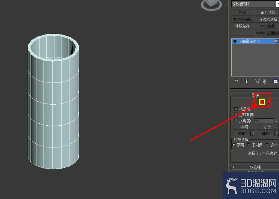Click FFD 选择 modifier button

click(x=267, y=26)
